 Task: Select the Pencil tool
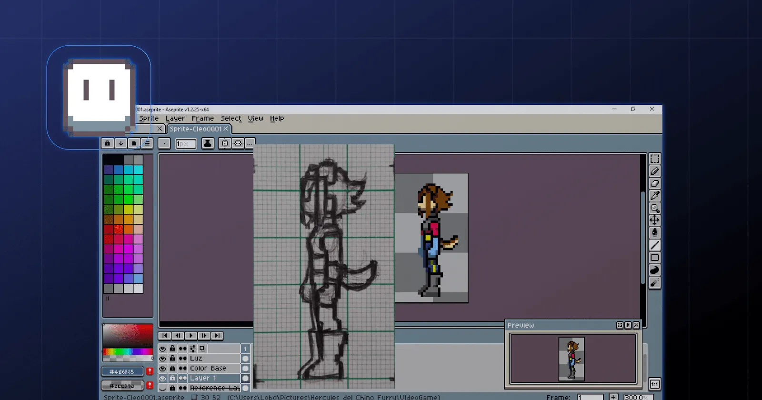[655, 171]
